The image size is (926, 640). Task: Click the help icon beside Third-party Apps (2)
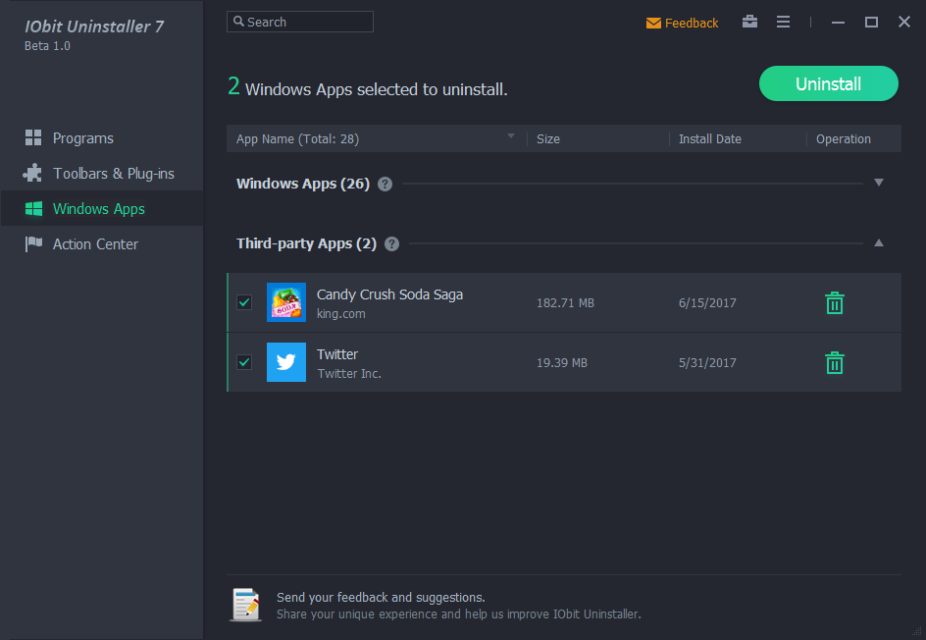392,243
